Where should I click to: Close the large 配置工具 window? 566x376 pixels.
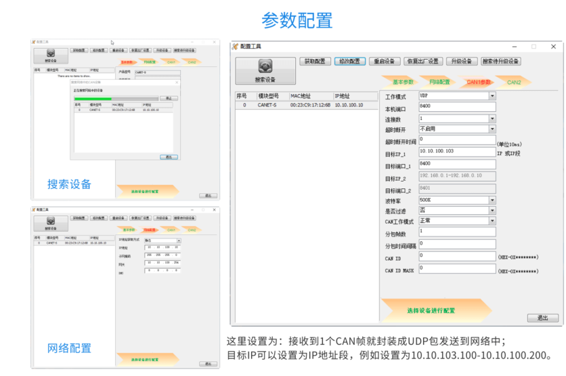point(553,46)
